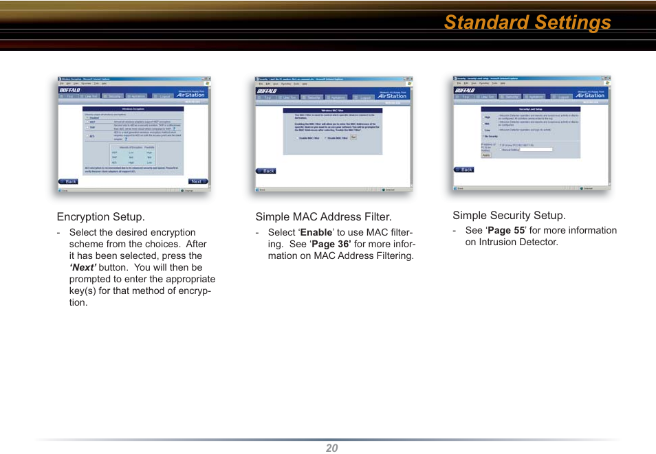
Task: Open Tools menu in MAC Filter screenshot
Action: coord(296,84)
